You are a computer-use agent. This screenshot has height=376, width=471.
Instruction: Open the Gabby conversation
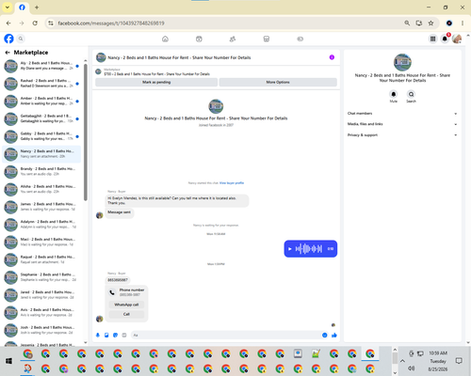tap(41, 136)
